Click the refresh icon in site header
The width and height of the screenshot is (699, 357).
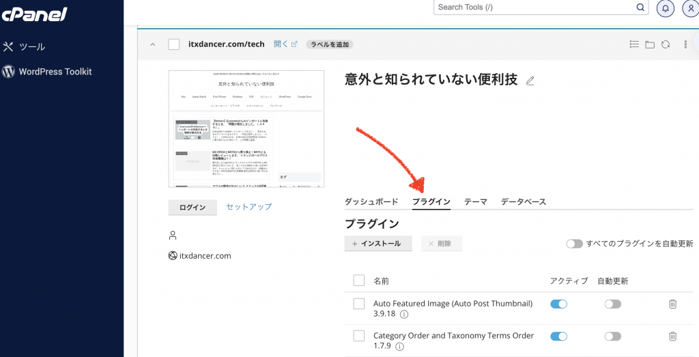[x=665, y=44]
